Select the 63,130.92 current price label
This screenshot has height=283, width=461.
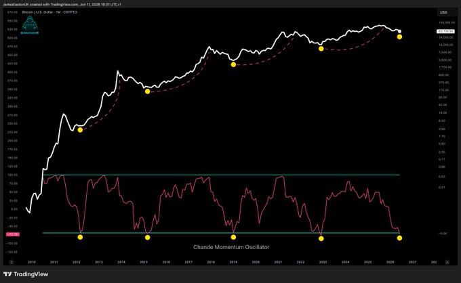point(446,31)
